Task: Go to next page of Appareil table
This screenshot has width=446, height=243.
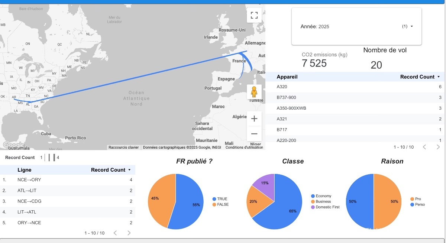Action: tap(438, 147)
